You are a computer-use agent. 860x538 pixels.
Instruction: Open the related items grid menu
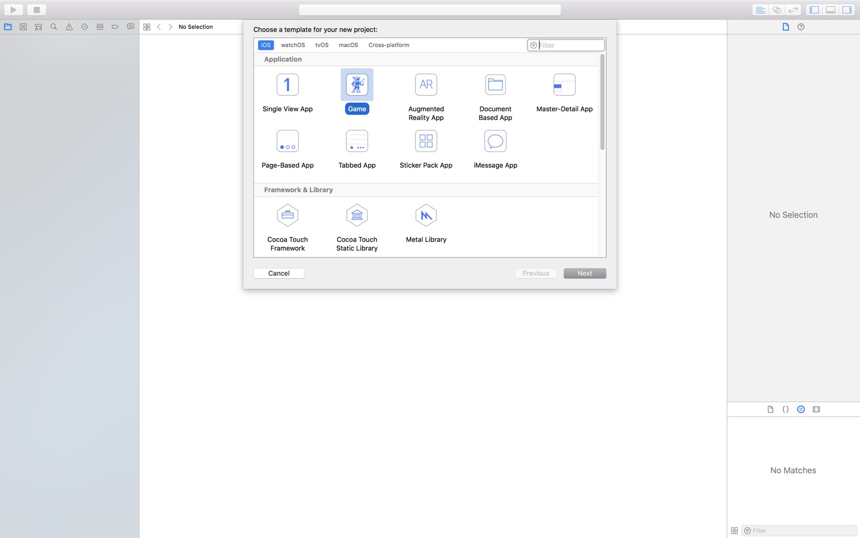click(147, 27)
